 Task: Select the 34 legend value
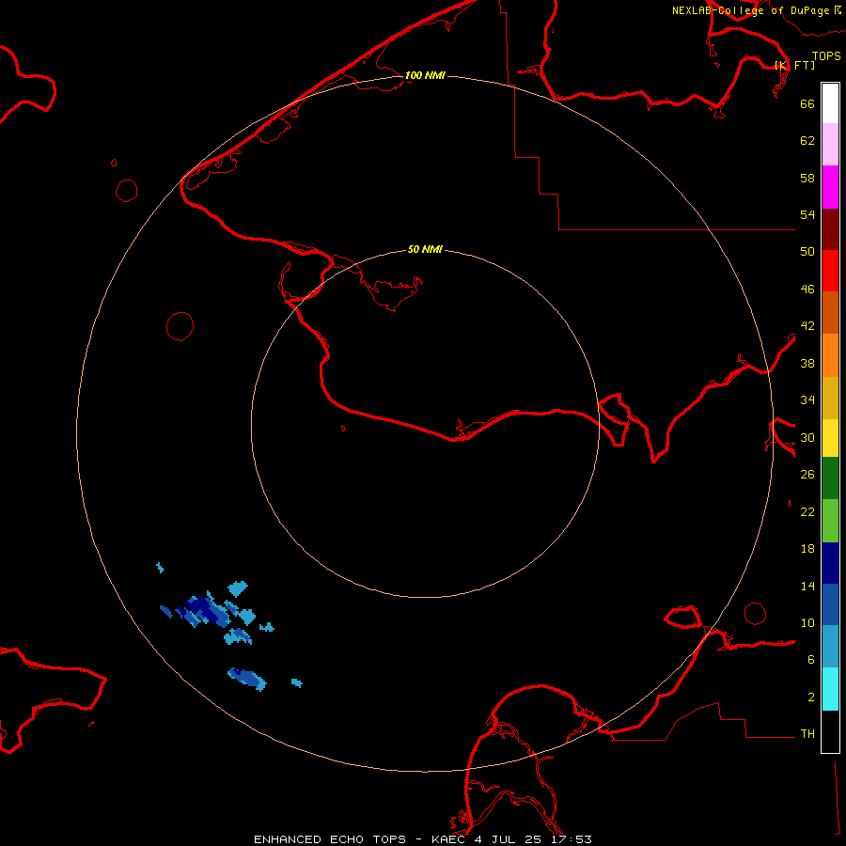807,400
